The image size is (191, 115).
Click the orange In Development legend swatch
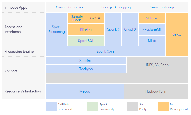click(163, 107)
